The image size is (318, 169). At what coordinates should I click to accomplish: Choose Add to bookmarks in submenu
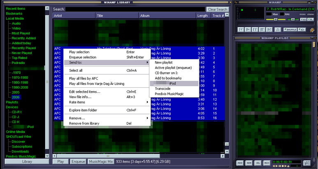(x=174, y=78)
